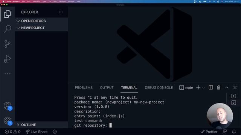Image resolution: width=241 pixels, height=135 pixels.
Task: Click the 'package name: (newproject) my-new-project' line
Action: (x=119, y=102)
